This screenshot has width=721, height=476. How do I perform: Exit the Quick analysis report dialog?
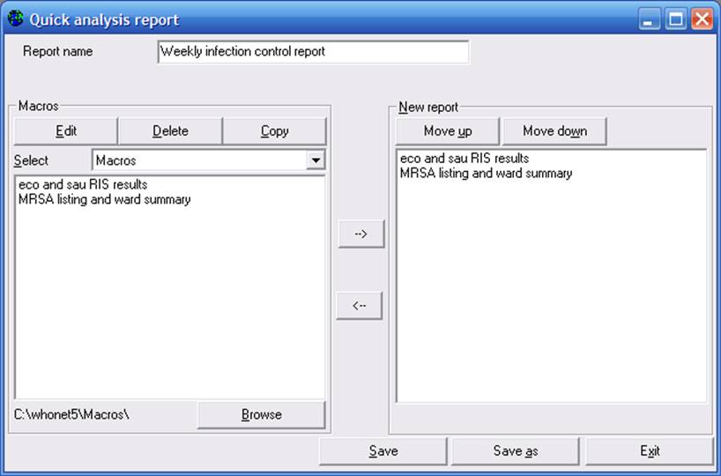650,451
